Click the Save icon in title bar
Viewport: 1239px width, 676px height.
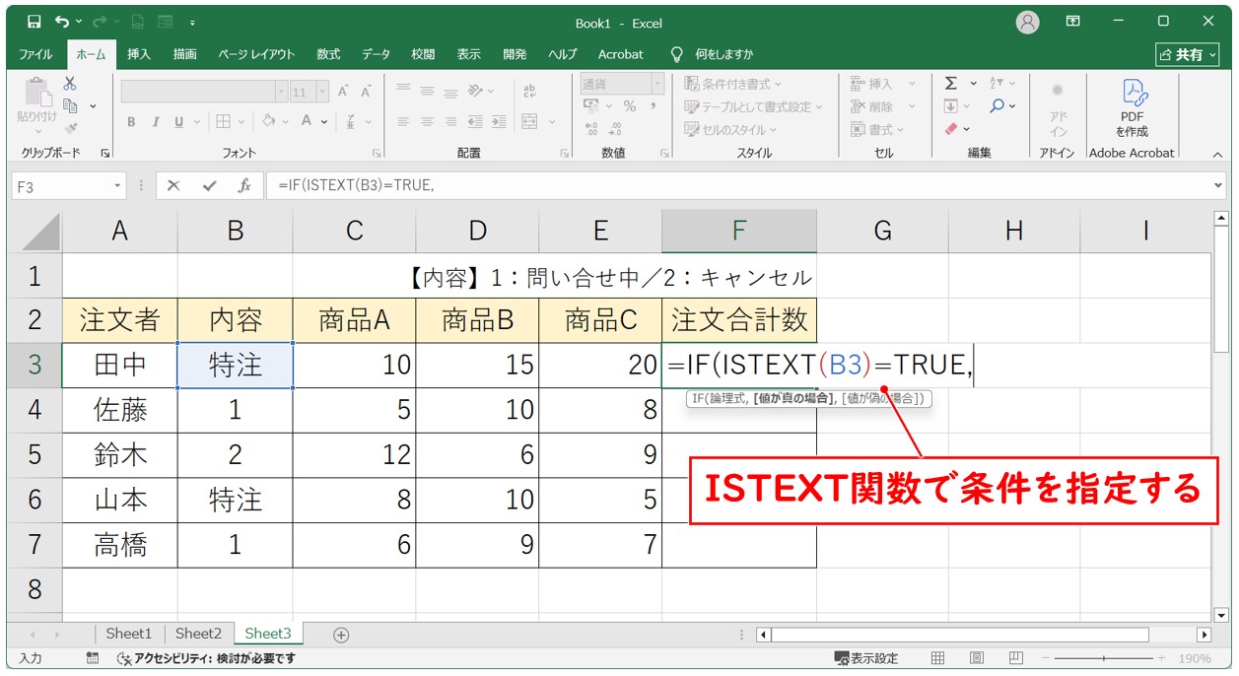[34, 21]
